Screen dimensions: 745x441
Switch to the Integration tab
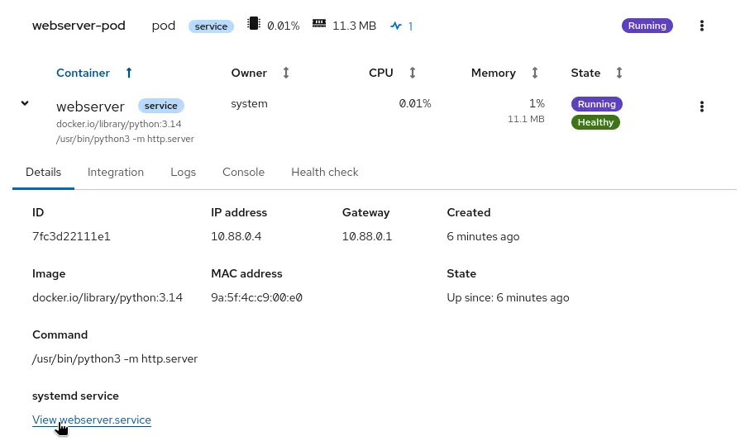[x=116, y=173]
